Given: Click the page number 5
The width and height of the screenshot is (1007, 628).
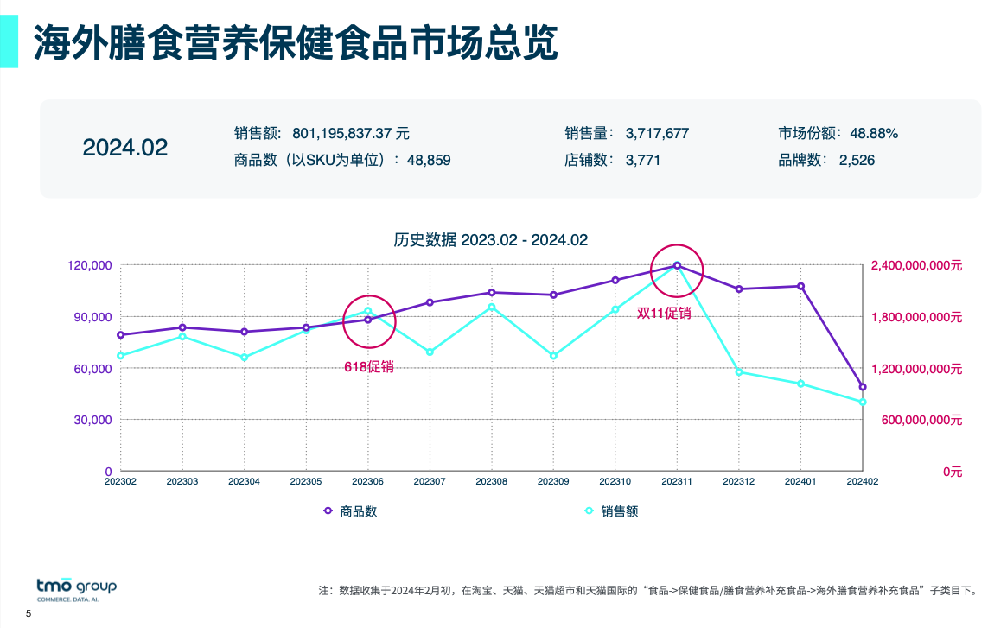Looking at the screenshot, I should click(29, 614).
